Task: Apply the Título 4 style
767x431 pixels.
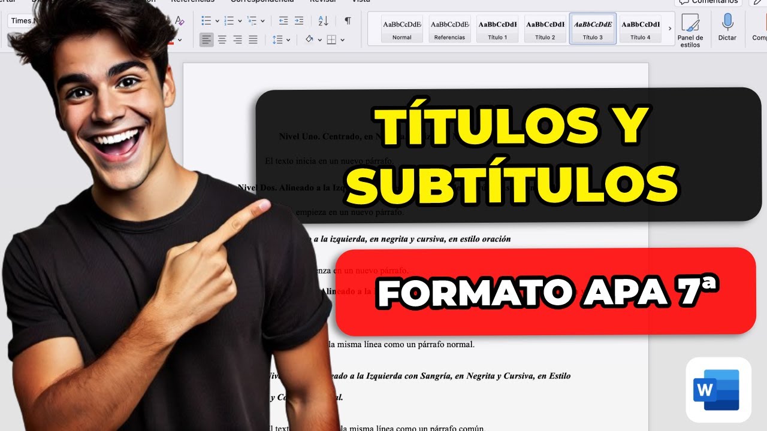Action: coord(640,29)
